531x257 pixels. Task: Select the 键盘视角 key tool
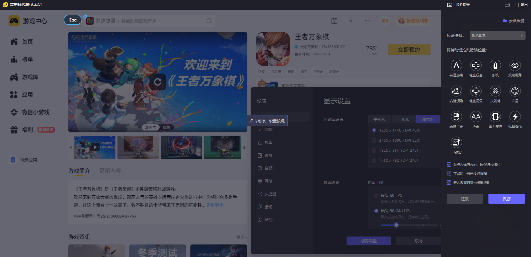[476, 91]
